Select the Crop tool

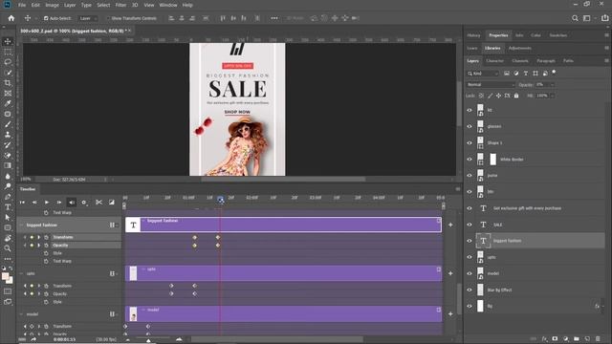point(8,83)
